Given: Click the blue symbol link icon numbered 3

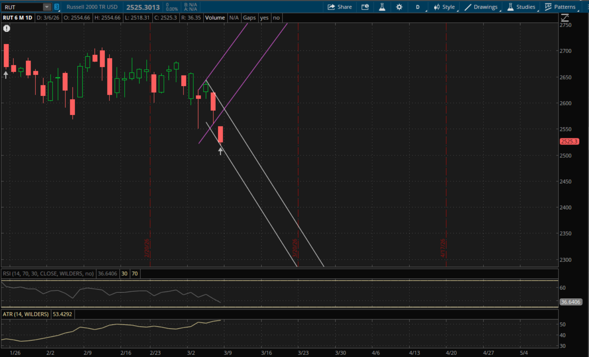Looking at the screenshot, I should point(56,7).
